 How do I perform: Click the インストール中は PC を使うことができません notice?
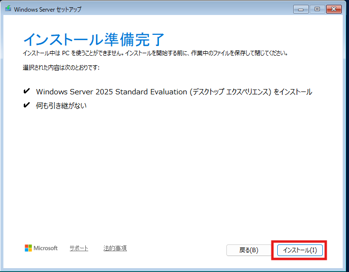point(155,53)
